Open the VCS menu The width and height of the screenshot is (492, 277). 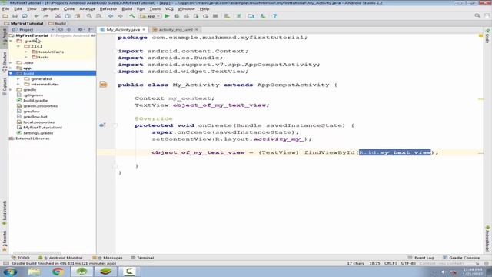click(169, 8)
